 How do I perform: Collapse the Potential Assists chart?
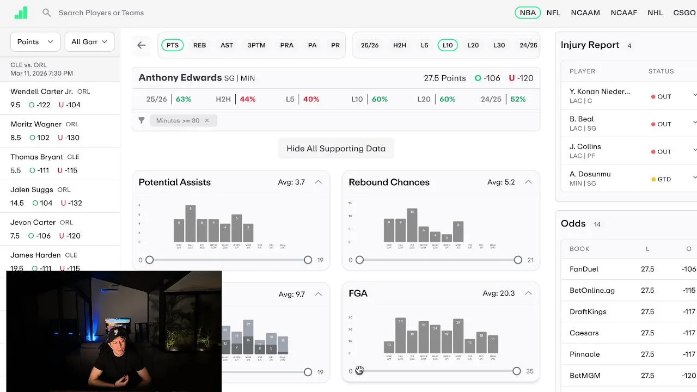tap(319, 182)
